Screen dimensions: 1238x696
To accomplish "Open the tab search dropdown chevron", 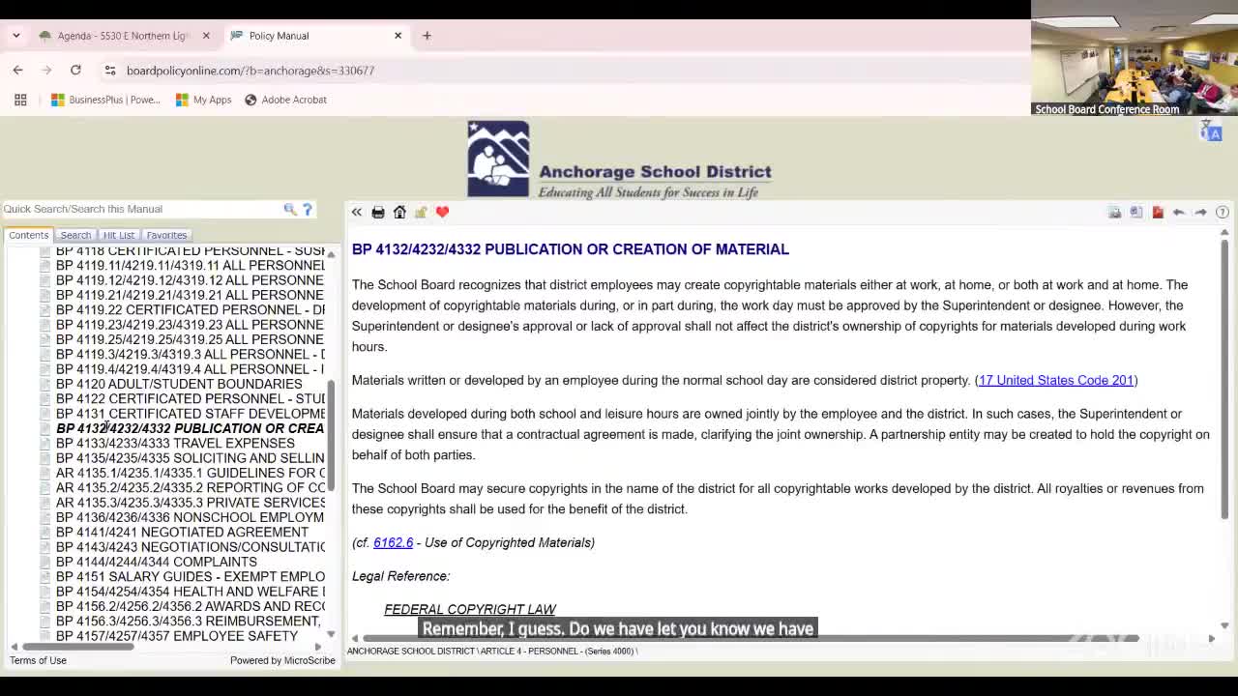I will [x=16, y=36].
